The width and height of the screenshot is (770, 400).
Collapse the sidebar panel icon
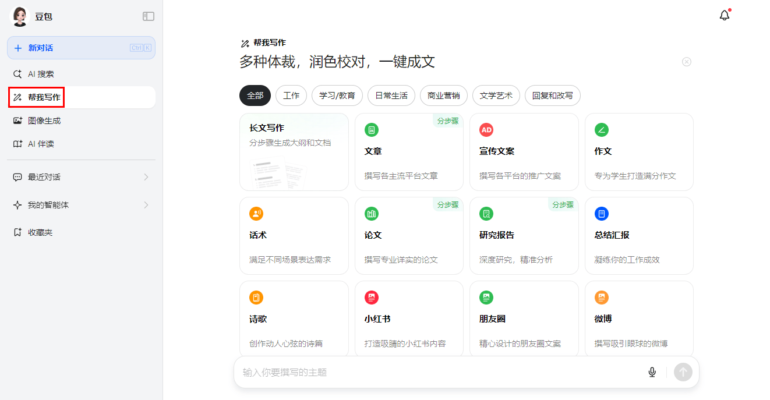coord(149,16)
